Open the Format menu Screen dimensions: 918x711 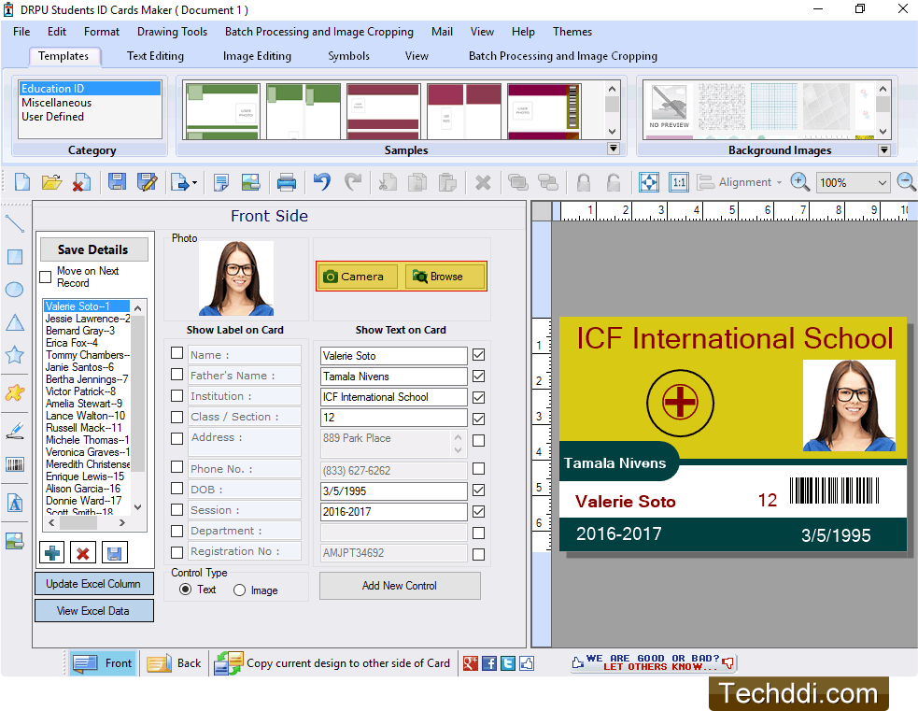coord(101,32)
